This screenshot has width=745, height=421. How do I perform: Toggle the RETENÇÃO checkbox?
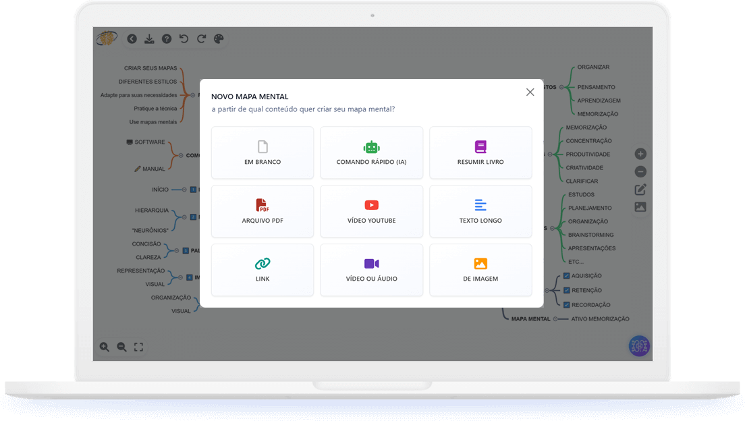(565, 290)
